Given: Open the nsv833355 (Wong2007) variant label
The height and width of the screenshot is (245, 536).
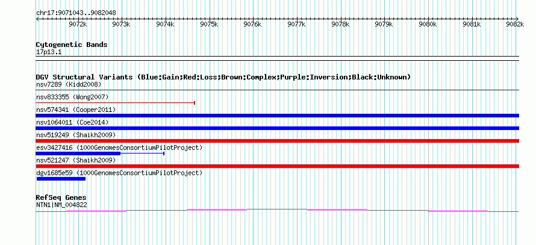Looking at the screenshot, I should [72, 98].
